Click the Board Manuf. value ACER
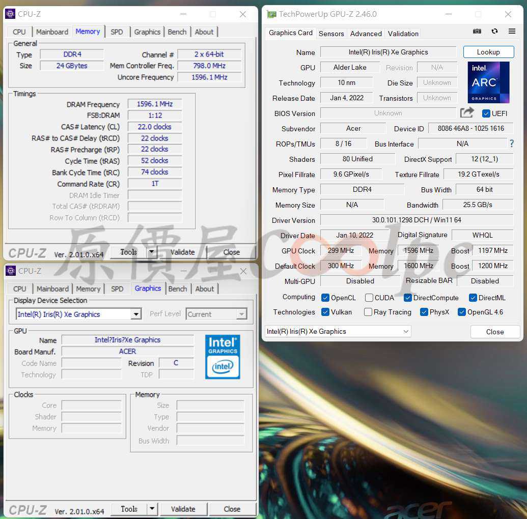Screen dimensions: 527x519 (127, 352)
